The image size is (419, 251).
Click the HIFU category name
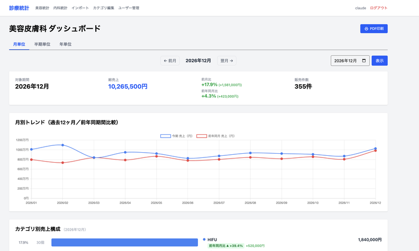click(212, 239)
